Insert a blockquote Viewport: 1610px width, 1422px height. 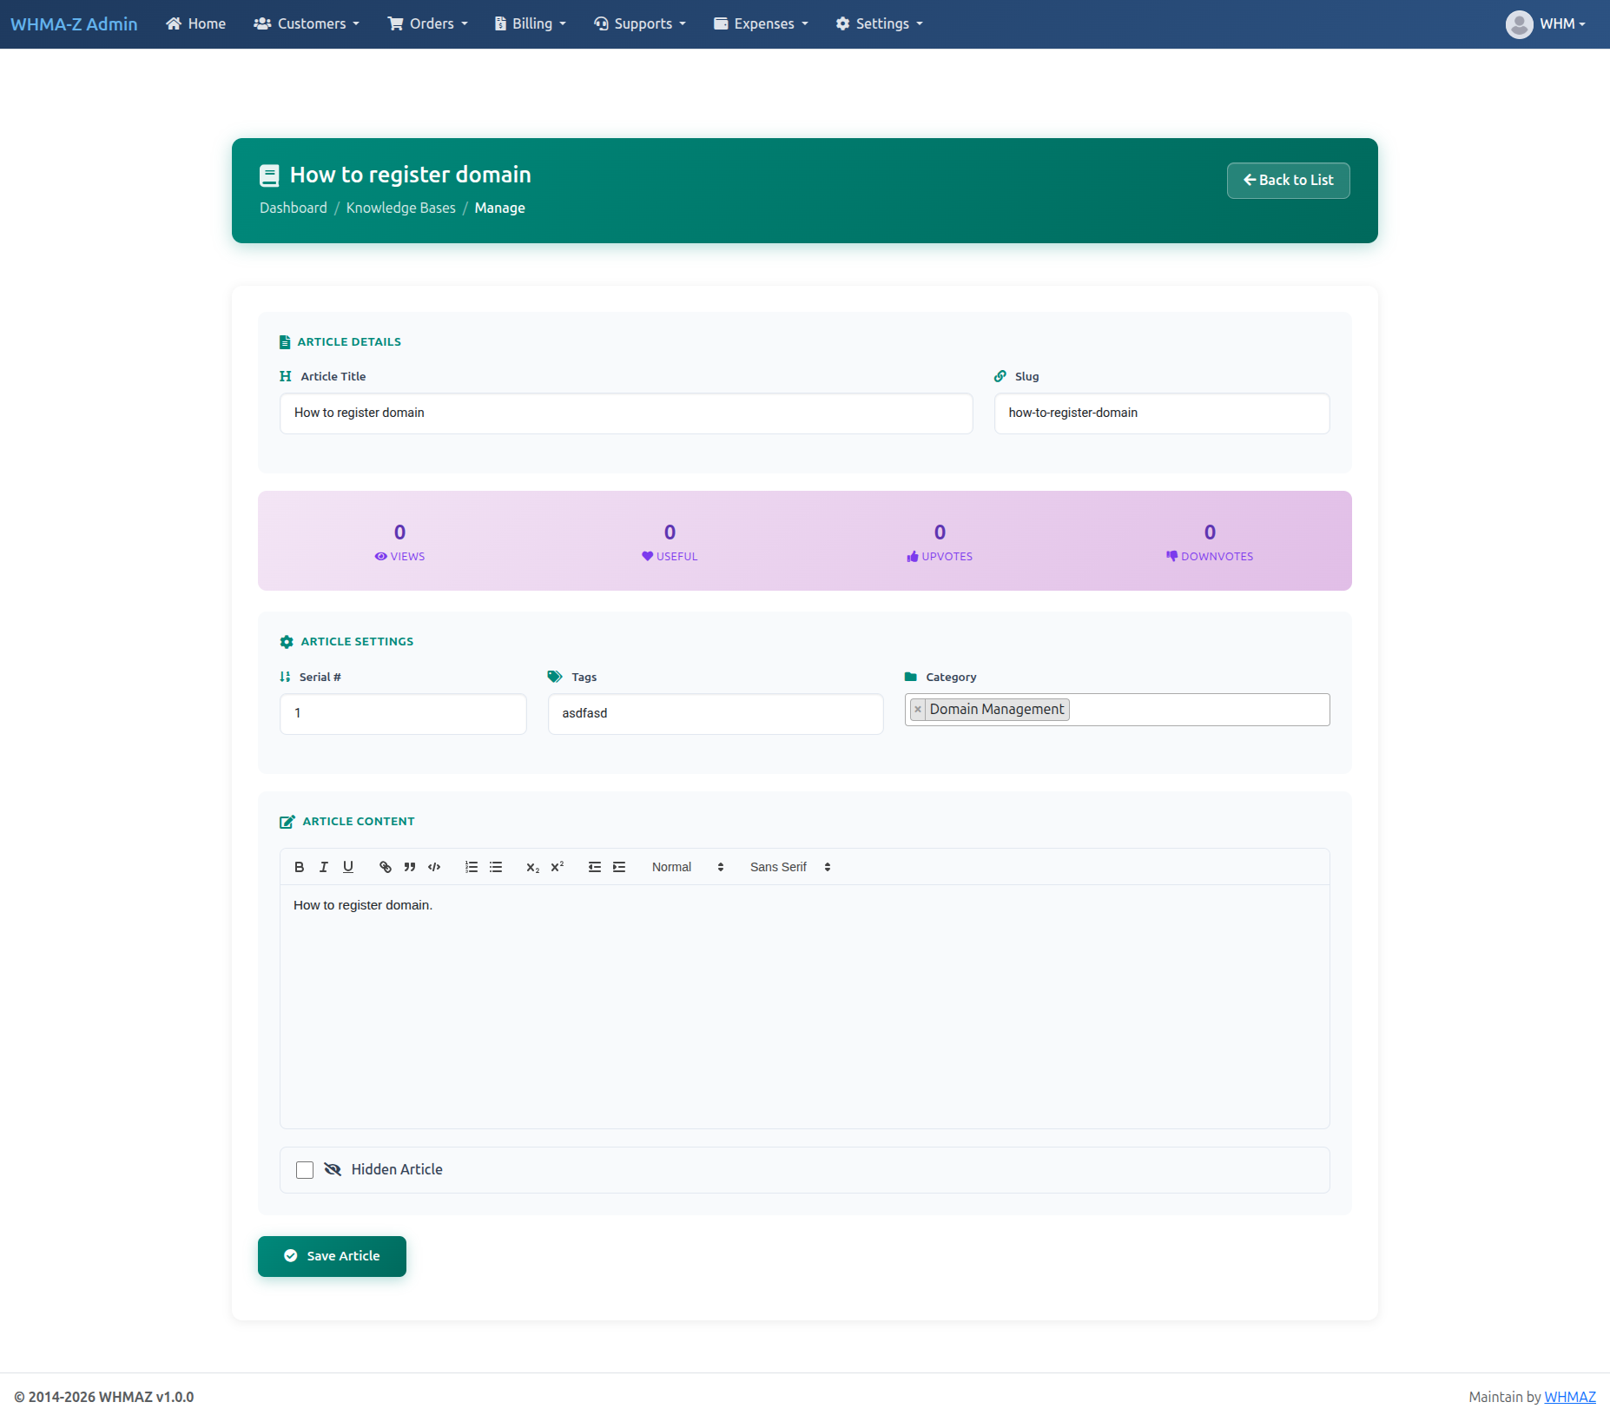tap(409, 866)
